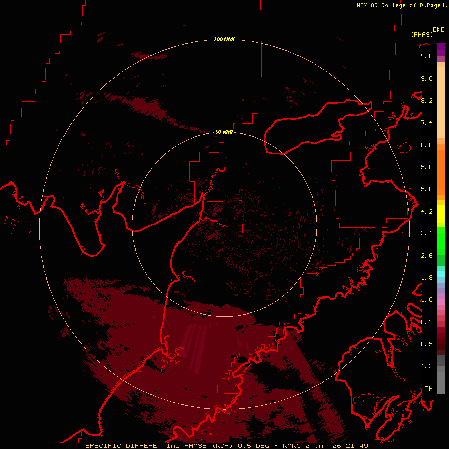Click the 6.6 scale value

(x=427, y=145)
